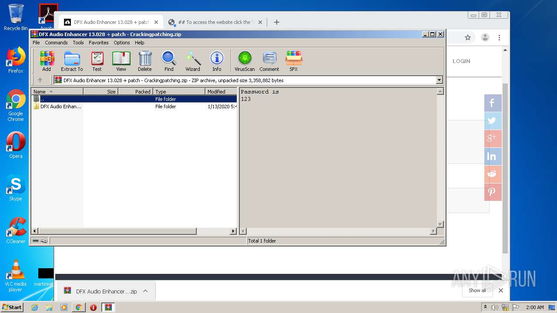Open Internet Explorer from taskbar
The height and width of the screenshot is (313, 557).
35,307
